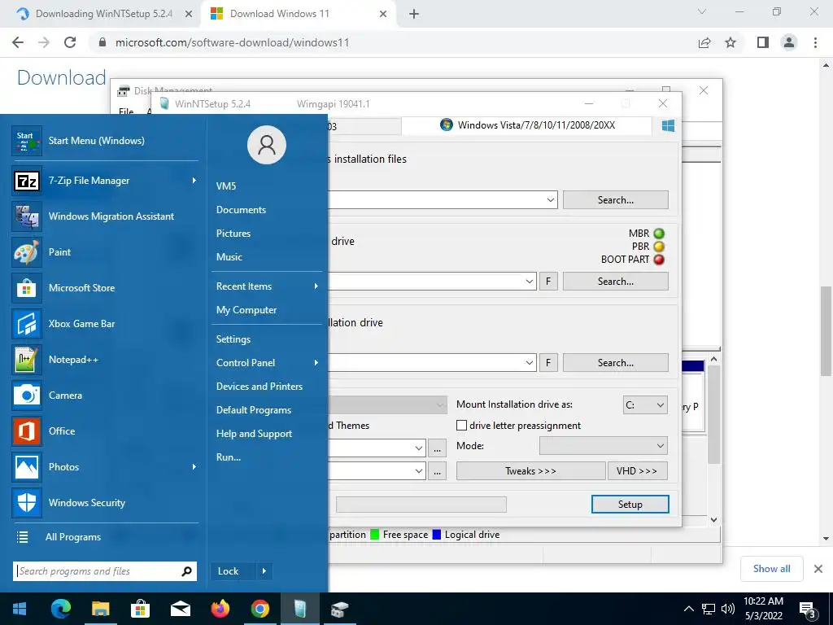Open the Lock options arrow
Screen dimensions: 833x625
click(x=264, y=571)
